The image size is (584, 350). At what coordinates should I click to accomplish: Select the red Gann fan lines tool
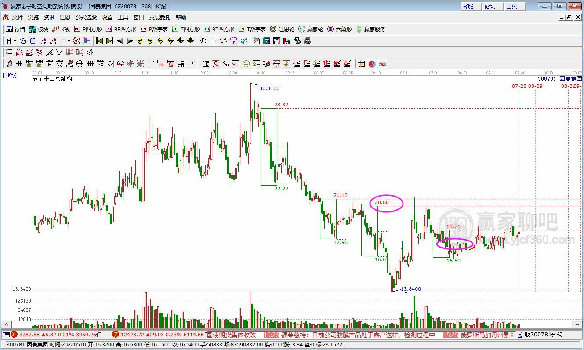(x=19, y=52)
